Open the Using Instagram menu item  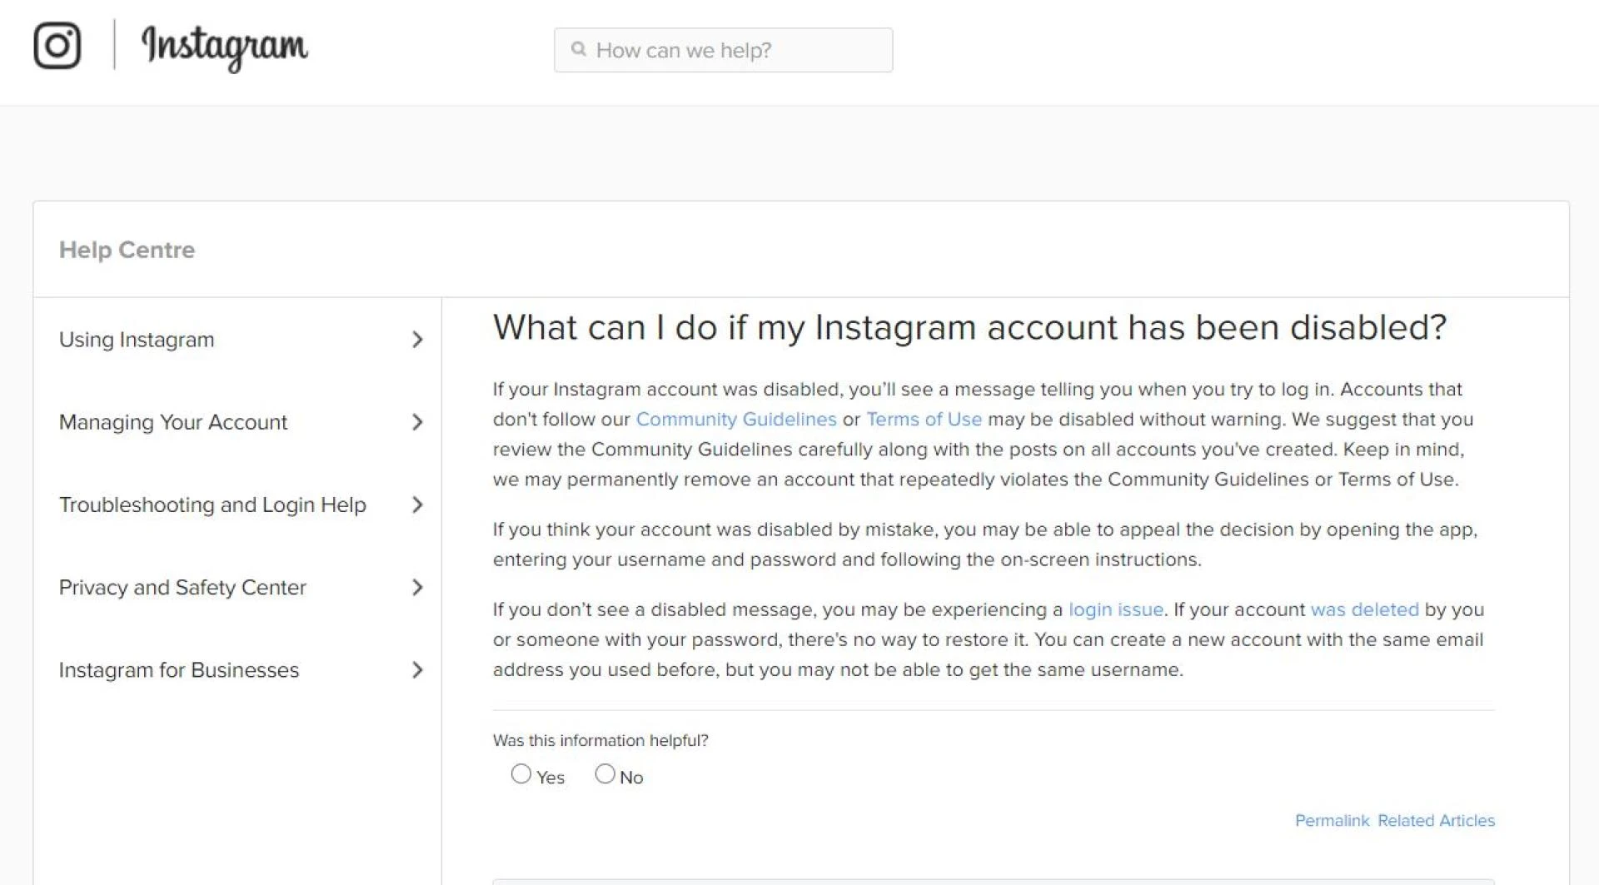coord(137,340)
